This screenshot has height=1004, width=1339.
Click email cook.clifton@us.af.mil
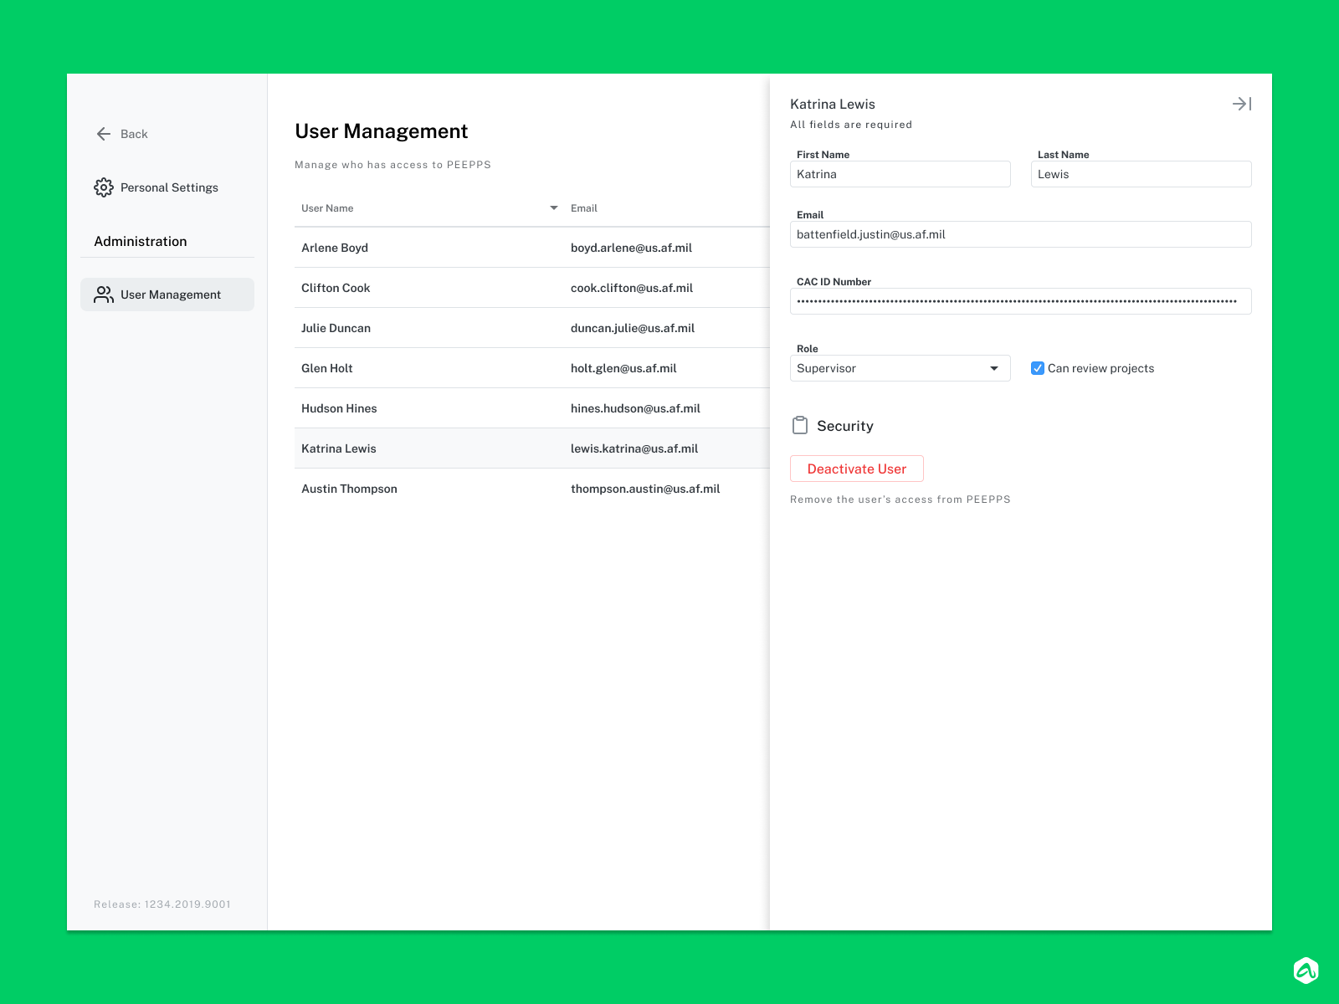[x=632, y=288]
